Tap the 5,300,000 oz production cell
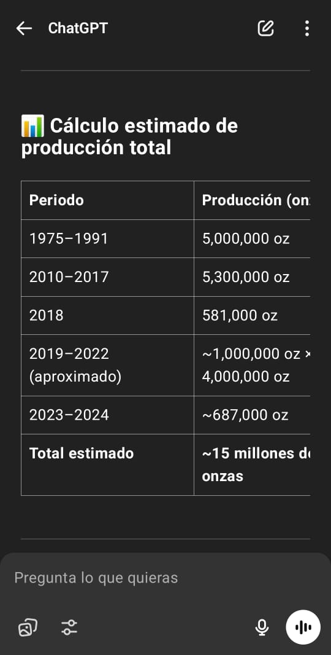The image size is (331, 655). [x=252, y=277]
